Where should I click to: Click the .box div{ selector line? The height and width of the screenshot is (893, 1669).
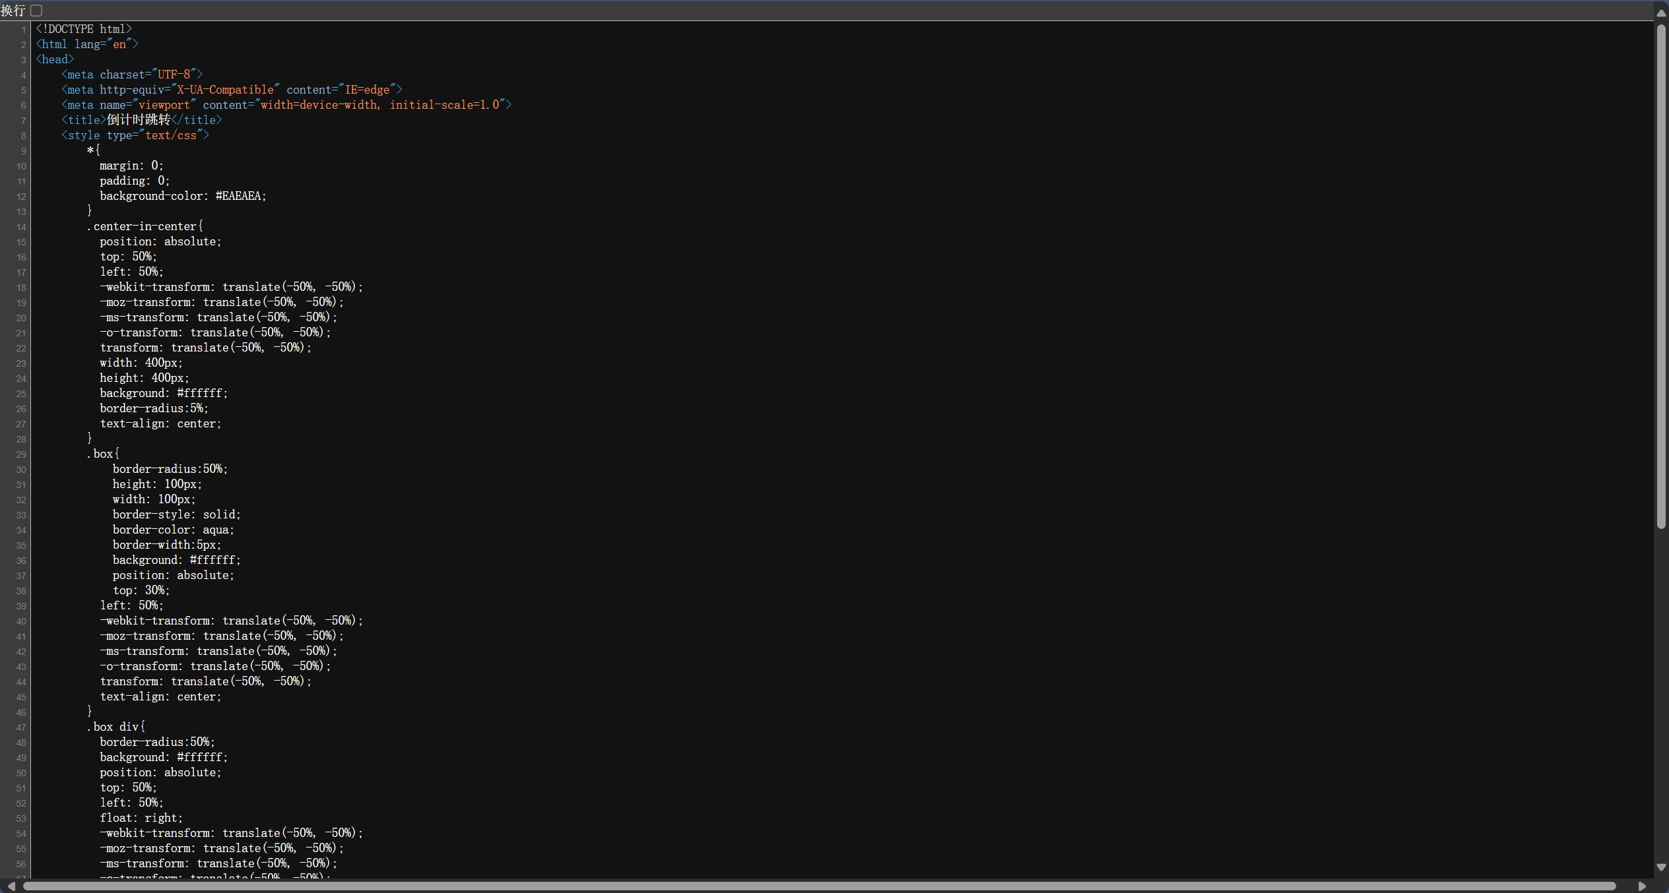115,727
